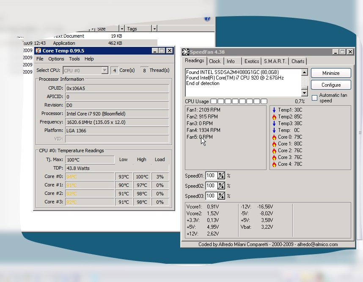Click the Temp3 blue down arrow icon
Viewport: 363px width, 282px height.
[274, 123]
